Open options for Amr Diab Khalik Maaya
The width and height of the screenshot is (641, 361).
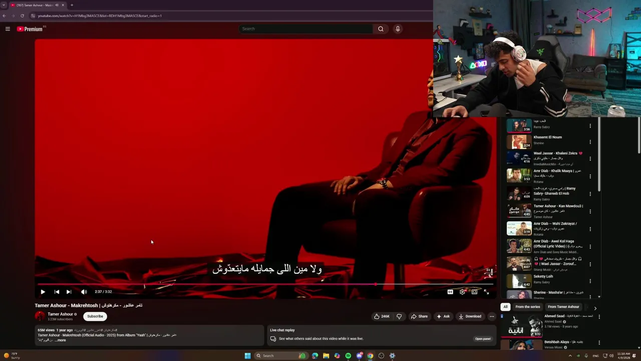(x=590, y=176)
